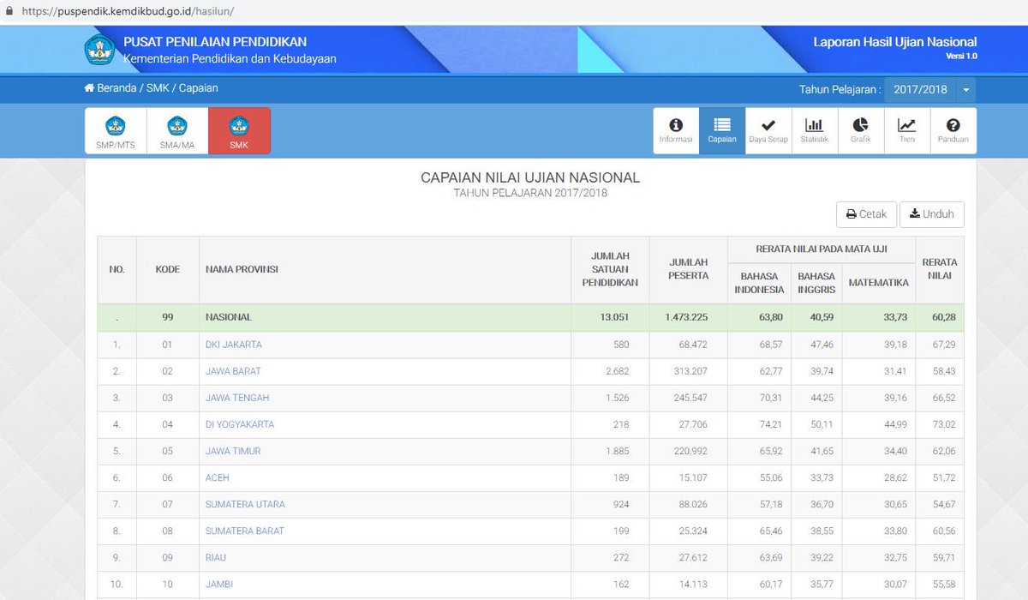Image resolution: width=1028 pixels, height=600 pixels.
Task: Open the DI YOGYAKARTA province link
Action: coord(240,424)
